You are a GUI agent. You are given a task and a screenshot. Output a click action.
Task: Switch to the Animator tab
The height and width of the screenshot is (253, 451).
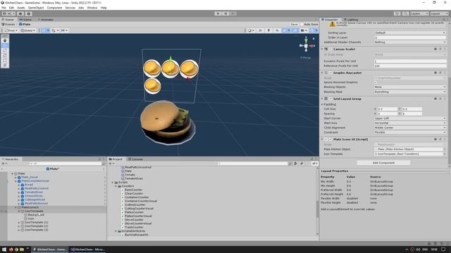[x=46, y=20]
